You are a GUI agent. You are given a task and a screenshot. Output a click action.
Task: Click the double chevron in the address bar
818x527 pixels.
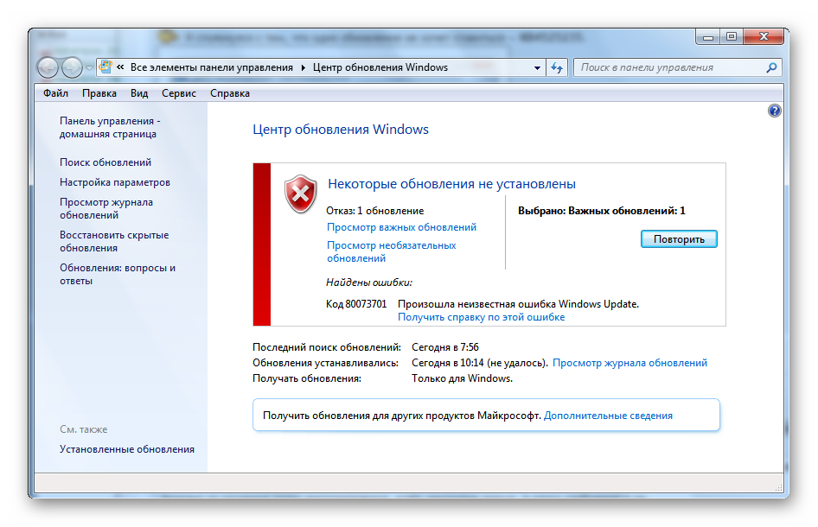pos(120,67)
